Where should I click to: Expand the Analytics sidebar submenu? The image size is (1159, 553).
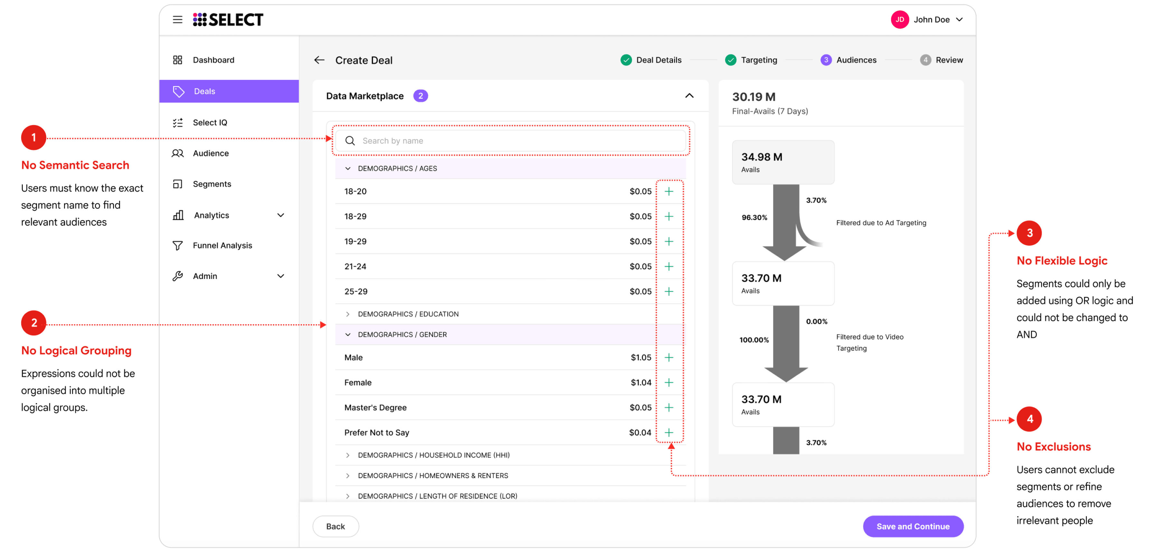pos(280,215)
